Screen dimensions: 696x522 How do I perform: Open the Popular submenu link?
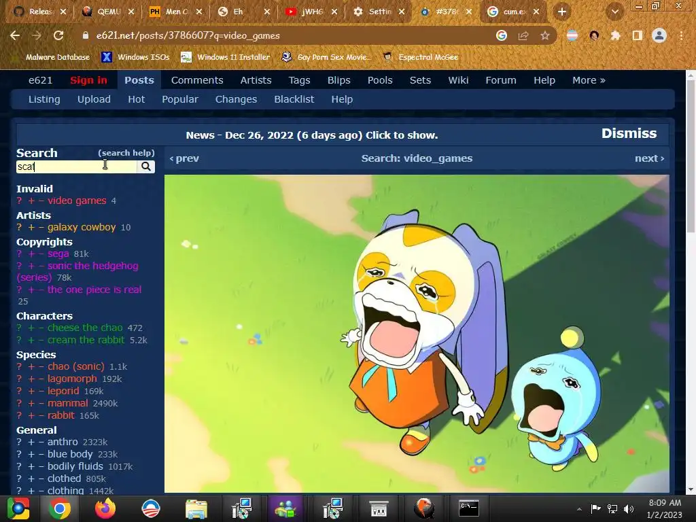pyautogui.click(x=179, y=99)
